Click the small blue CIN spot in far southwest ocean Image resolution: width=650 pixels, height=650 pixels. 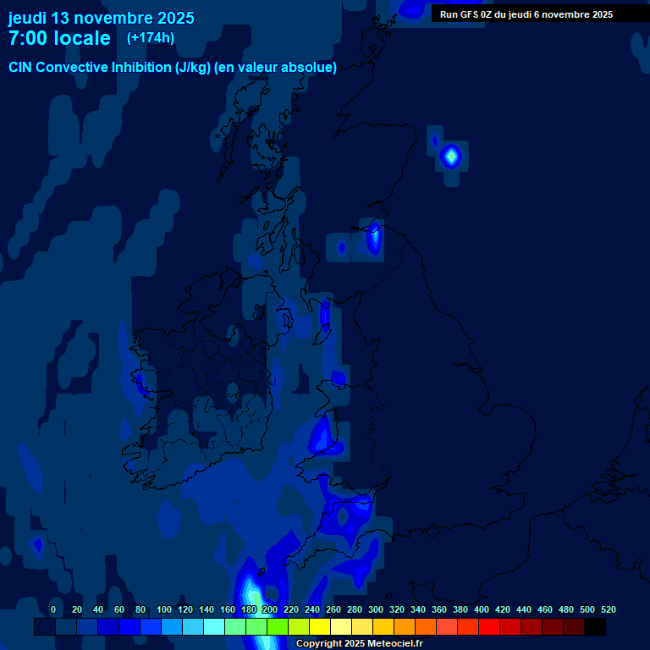pos(37,546)
